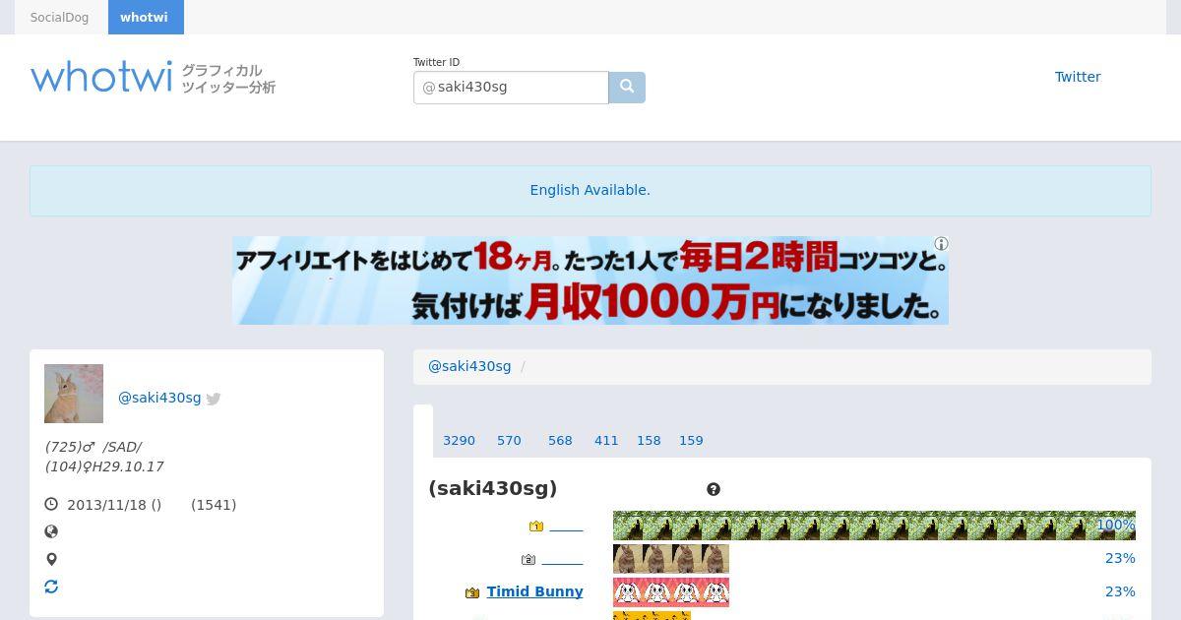Open the Twitter link in header
The width and height of the screenshot is (1181, 620).
tap(1078, 77)
